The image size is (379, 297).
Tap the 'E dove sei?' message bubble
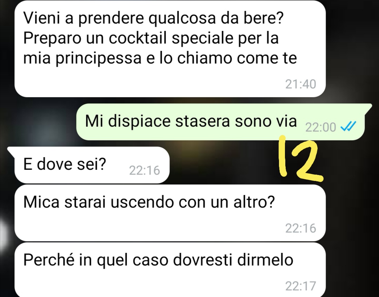tap(92, 165)
